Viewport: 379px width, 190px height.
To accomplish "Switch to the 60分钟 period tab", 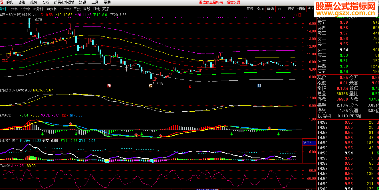I will tap(65, 9).
